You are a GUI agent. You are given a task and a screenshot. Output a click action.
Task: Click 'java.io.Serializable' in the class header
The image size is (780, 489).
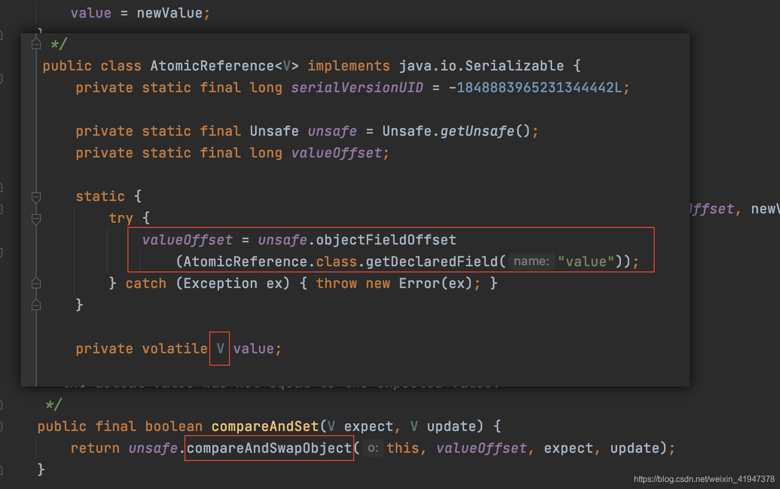click(x=481, y=66)
